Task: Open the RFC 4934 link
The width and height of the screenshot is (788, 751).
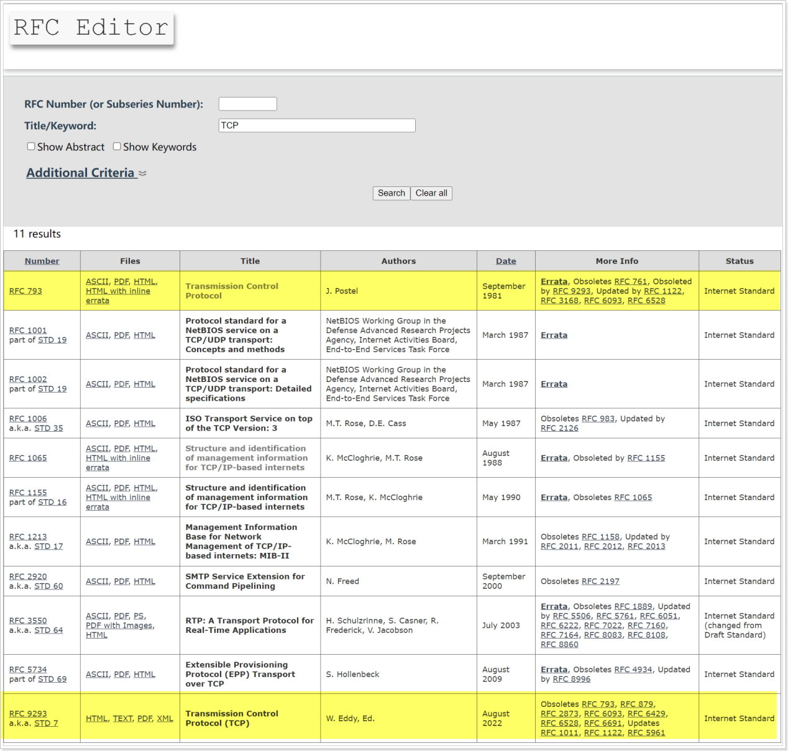Action: [x=633, y=670]
